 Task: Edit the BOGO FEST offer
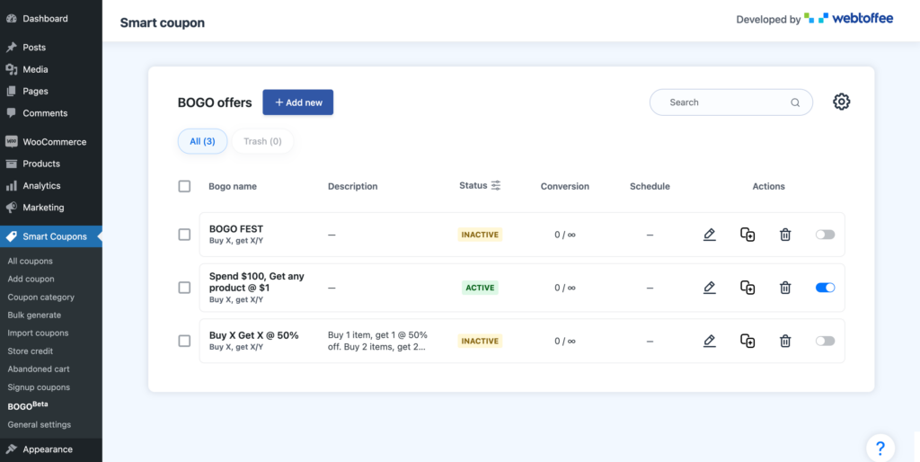coord(710,235)
